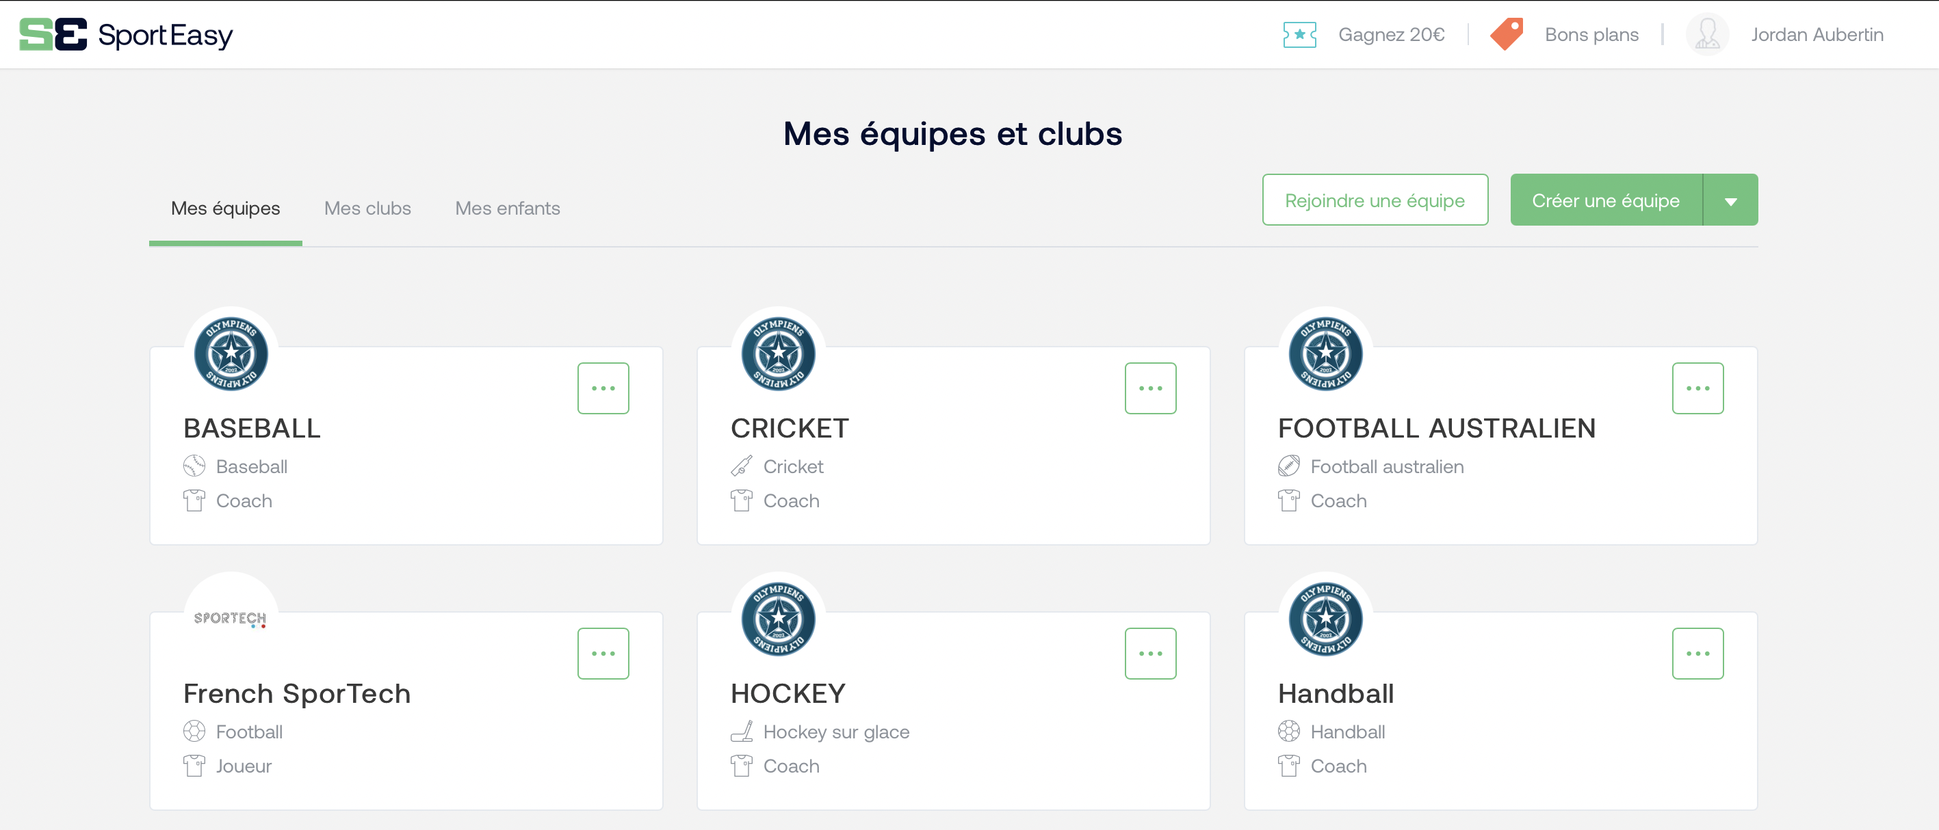This screenshot has height=830, width=1939.
Task: Open the Bons plans link
Action: tap(1591, 35)
